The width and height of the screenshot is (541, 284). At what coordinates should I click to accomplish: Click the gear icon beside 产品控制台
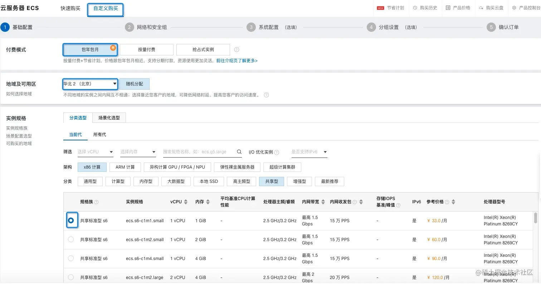tap(514, 8)
